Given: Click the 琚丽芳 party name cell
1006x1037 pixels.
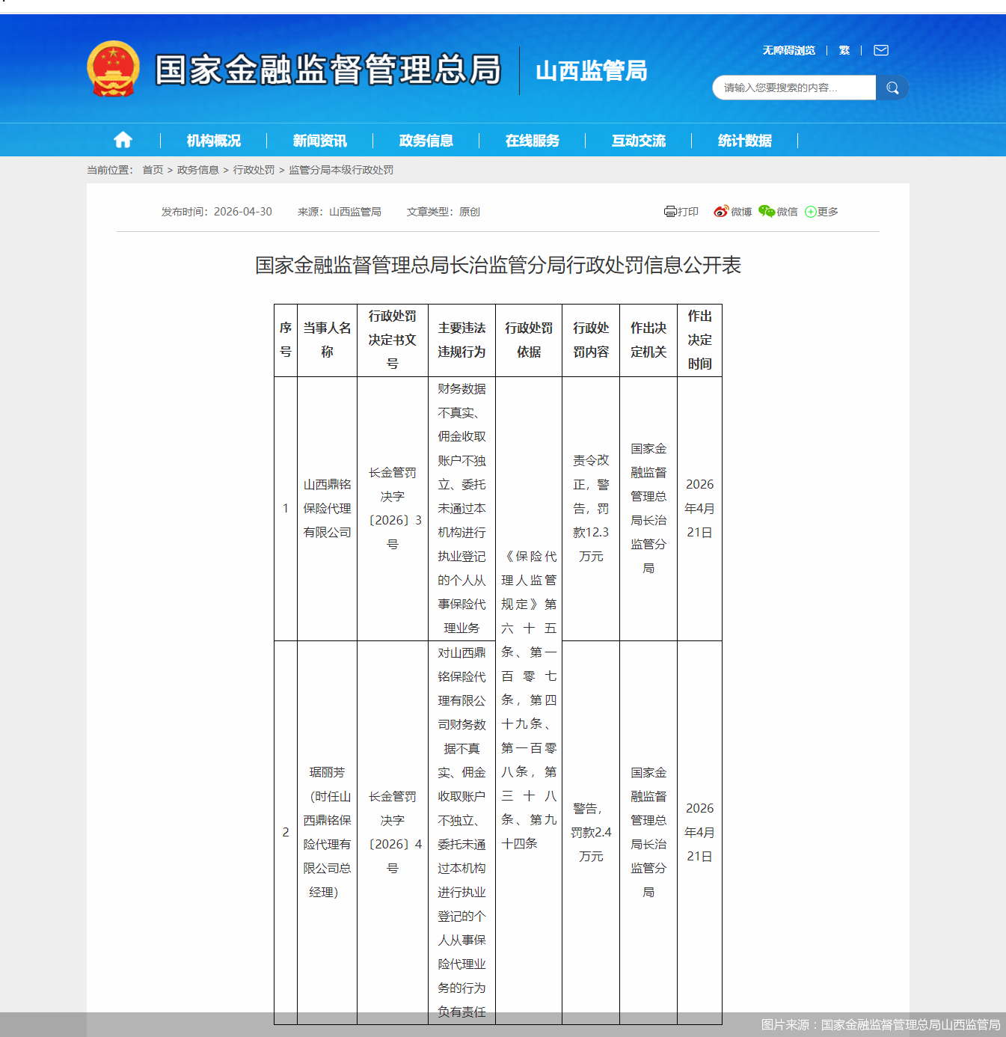Looking at the screenshot, I should (327, 832).
